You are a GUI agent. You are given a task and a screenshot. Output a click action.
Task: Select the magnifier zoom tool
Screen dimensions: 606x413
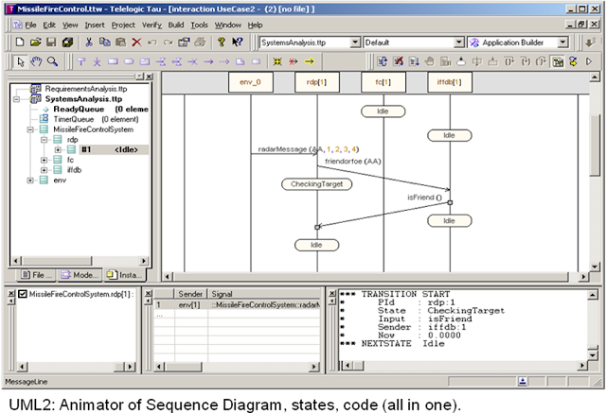point(52,61)
